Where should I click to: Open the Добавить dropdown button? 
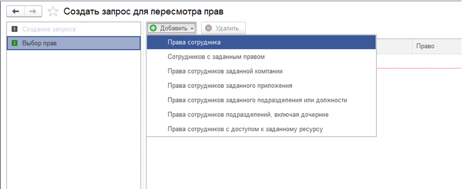(x=172, y=28)
